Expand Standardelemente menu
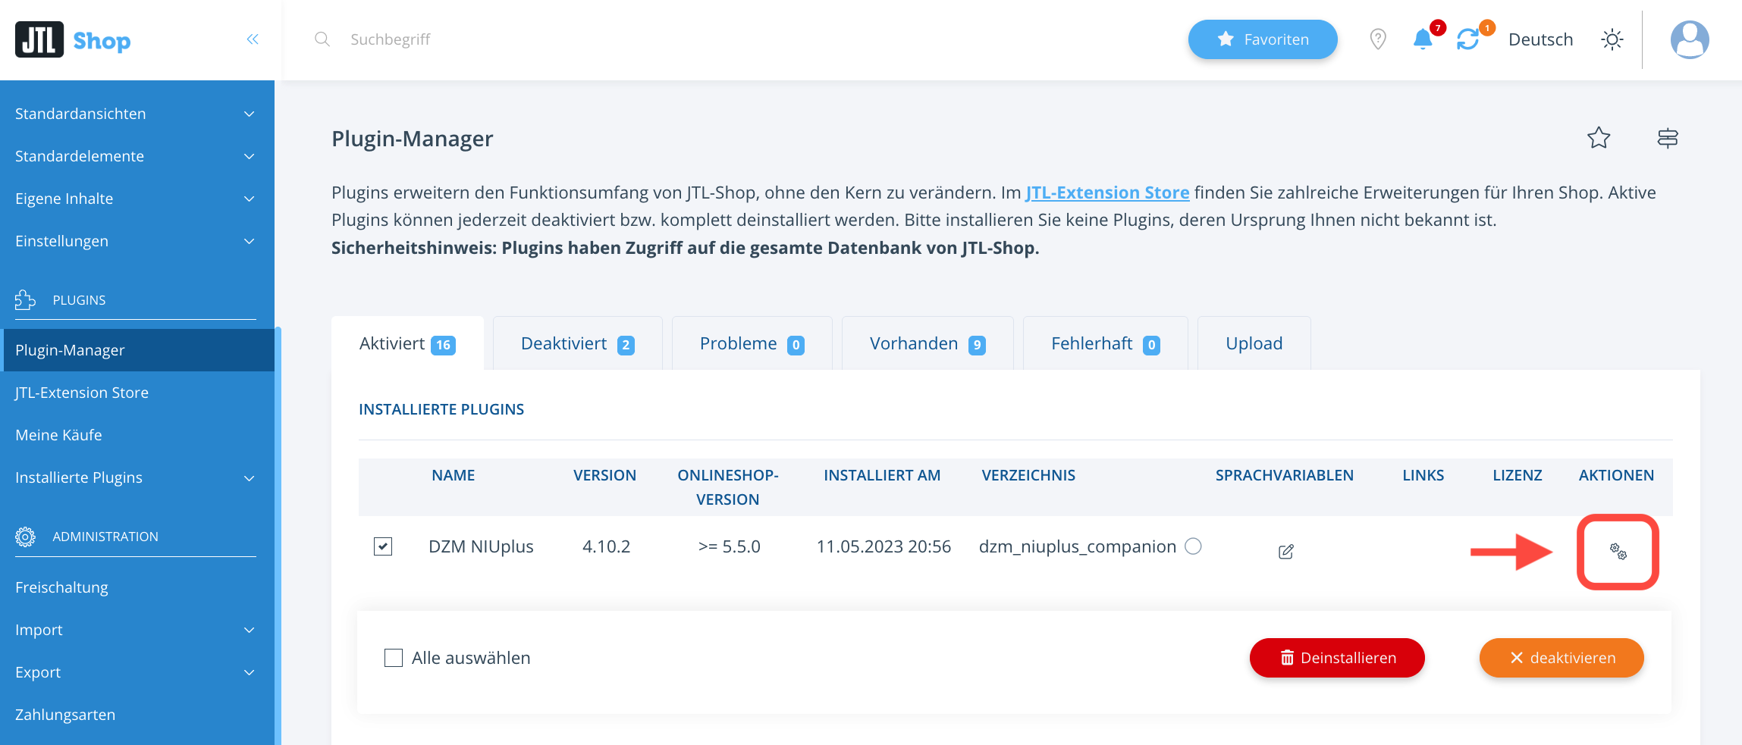This screenshot has height=745, width=1742. (x=137, y=156)
